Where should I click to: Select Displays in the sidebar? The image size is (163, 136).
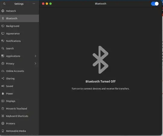[x=20, y=101]
